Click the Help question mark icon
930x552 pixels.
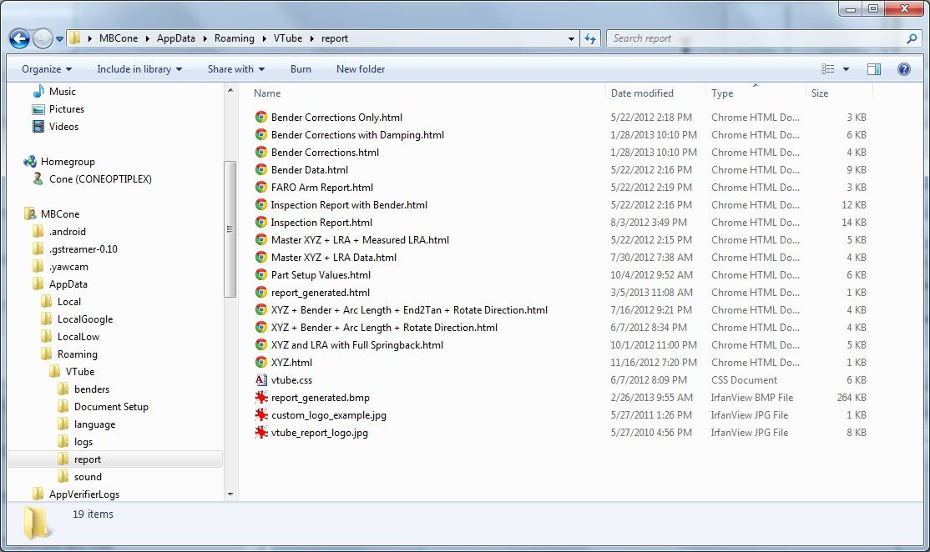(x=903, y=69)
